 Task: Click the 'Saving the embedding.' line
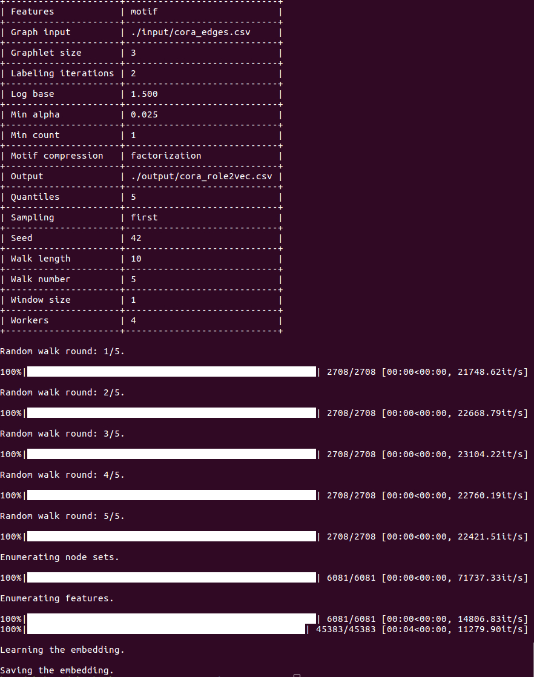click(57, 670)
